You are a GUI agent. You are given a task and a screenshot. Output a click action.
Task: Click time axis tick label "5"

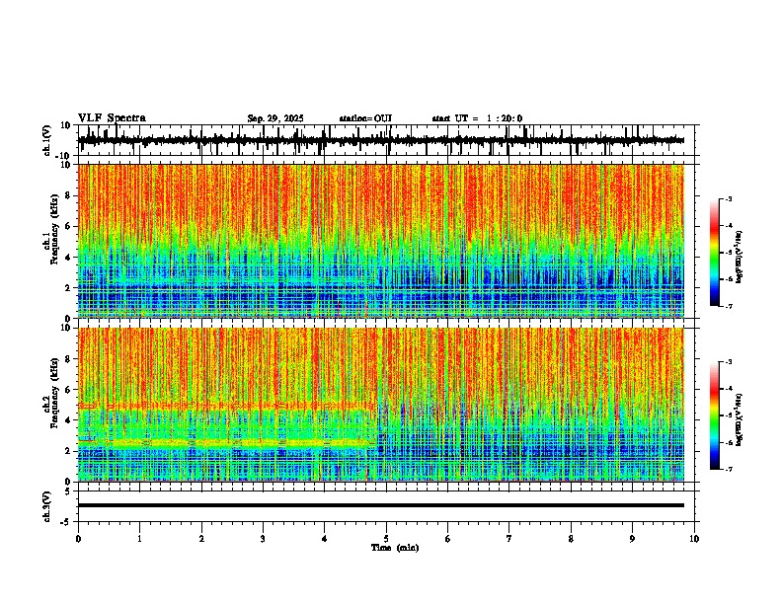386,539
